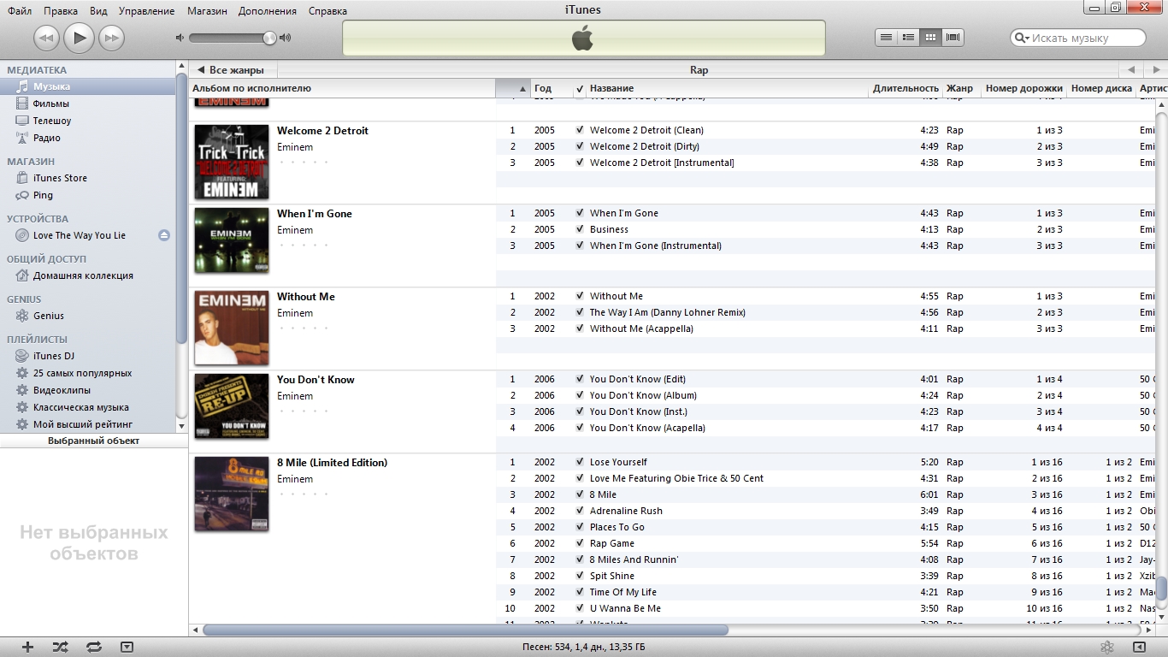1168x657 pixels.
Task: Click the maximum volume speaker icon
Action: (x=285, y=38)
